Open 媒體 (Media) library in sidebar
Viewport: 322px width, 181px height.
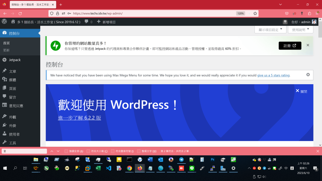pos(13,80)
